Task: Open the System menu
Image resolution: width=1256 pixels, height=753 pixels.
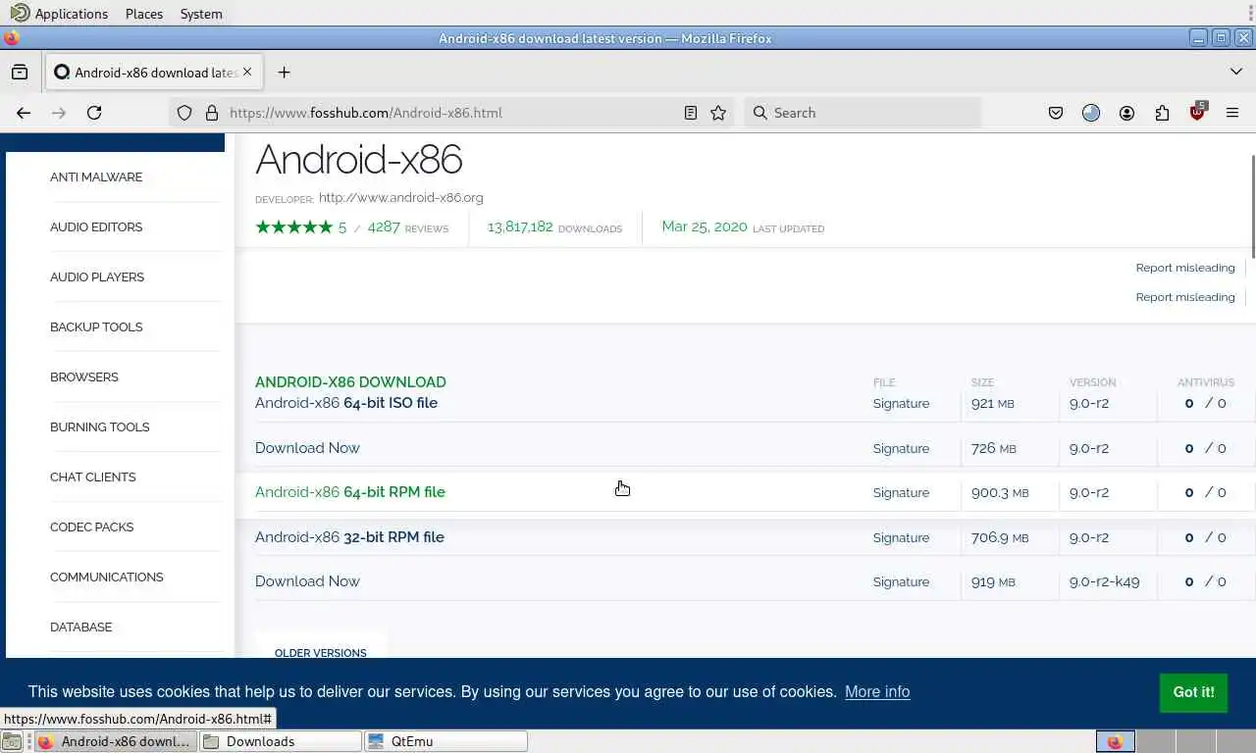Action: [201, 14]
